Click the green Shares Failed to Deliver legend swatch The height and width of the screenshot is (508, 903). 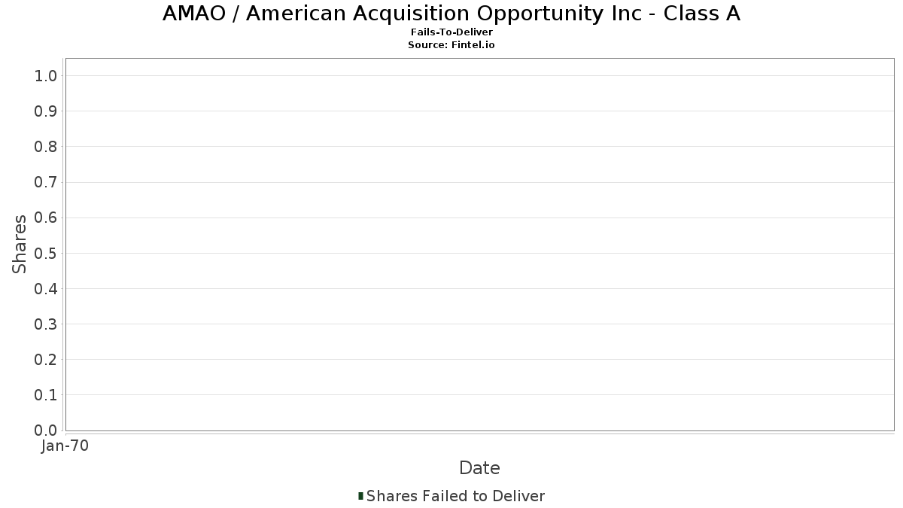point(361,496)
